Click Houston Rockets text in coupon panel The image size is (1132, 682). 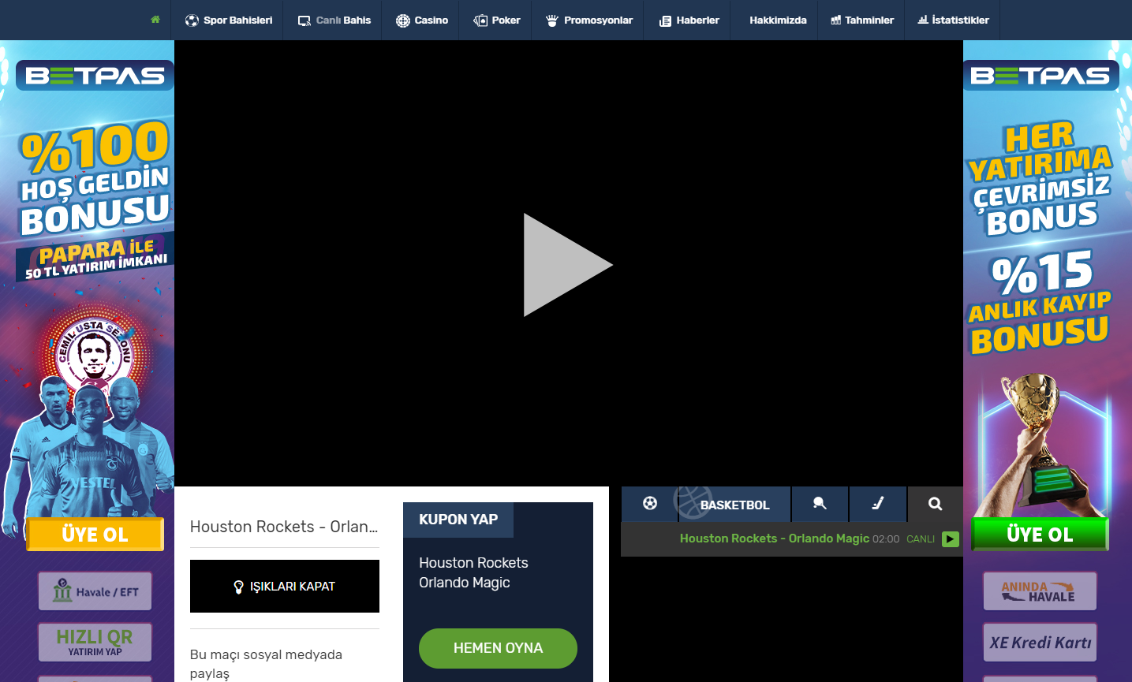[473, 563]
